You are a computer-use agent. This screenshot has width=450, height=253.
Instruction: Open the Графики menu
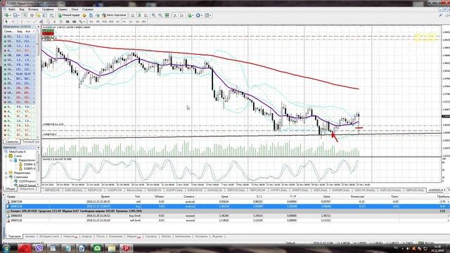[49, 9]
